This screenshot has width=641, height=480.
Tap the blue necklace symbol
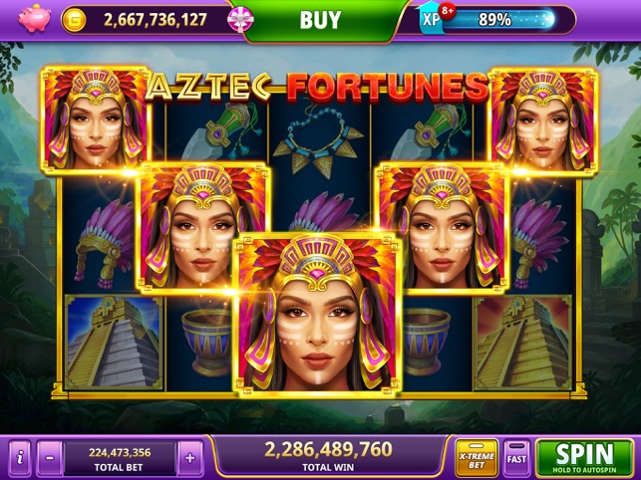point(319,141)
